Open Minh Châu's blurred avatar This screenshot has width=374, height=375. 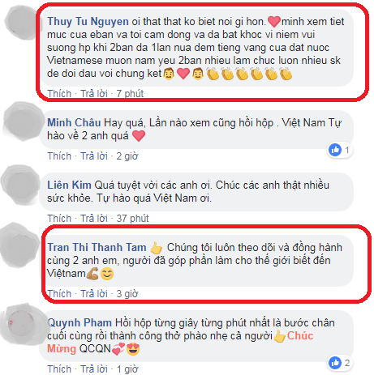(x=21, y=120)
